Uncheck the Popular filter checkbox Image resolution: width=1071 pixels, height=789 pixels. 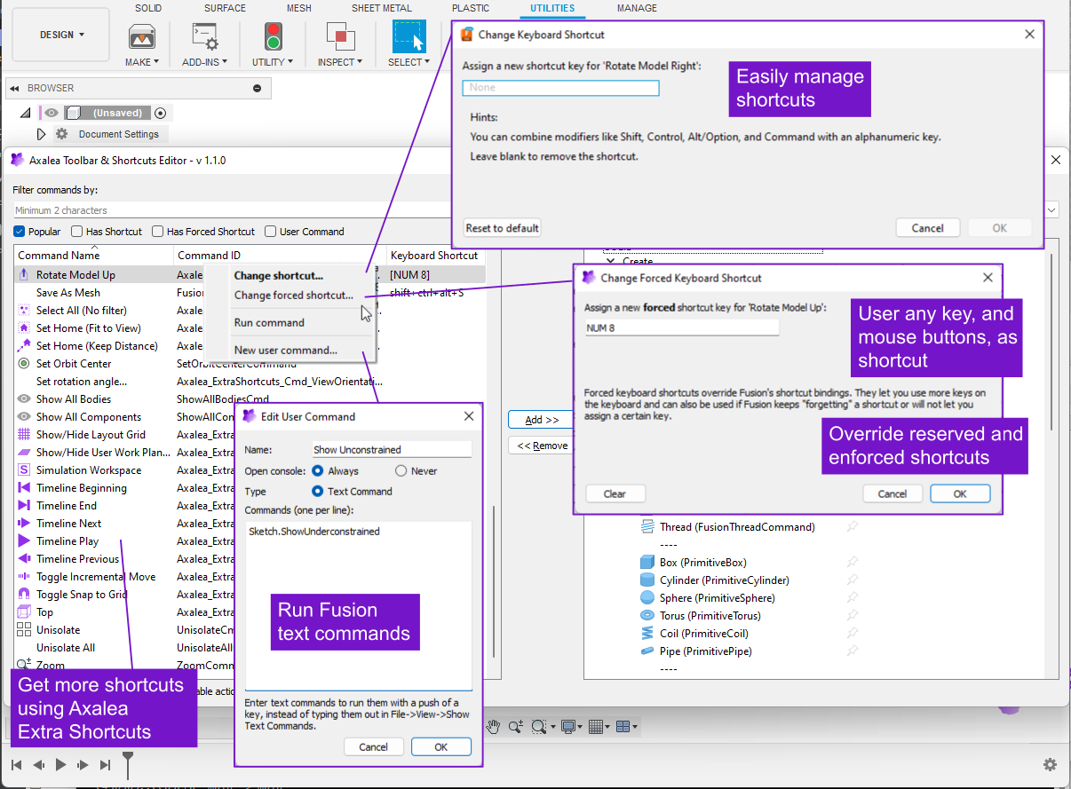click(20, 232)
